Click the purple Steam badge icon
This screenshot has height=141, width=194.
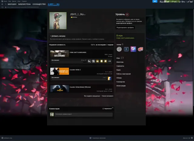click(x=133, y=49)
